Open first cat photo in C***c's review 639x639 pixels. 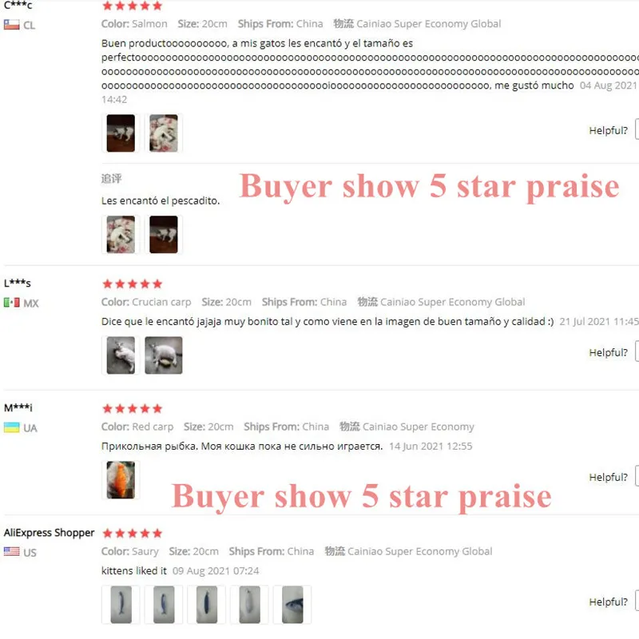click(x=121, y=133)
